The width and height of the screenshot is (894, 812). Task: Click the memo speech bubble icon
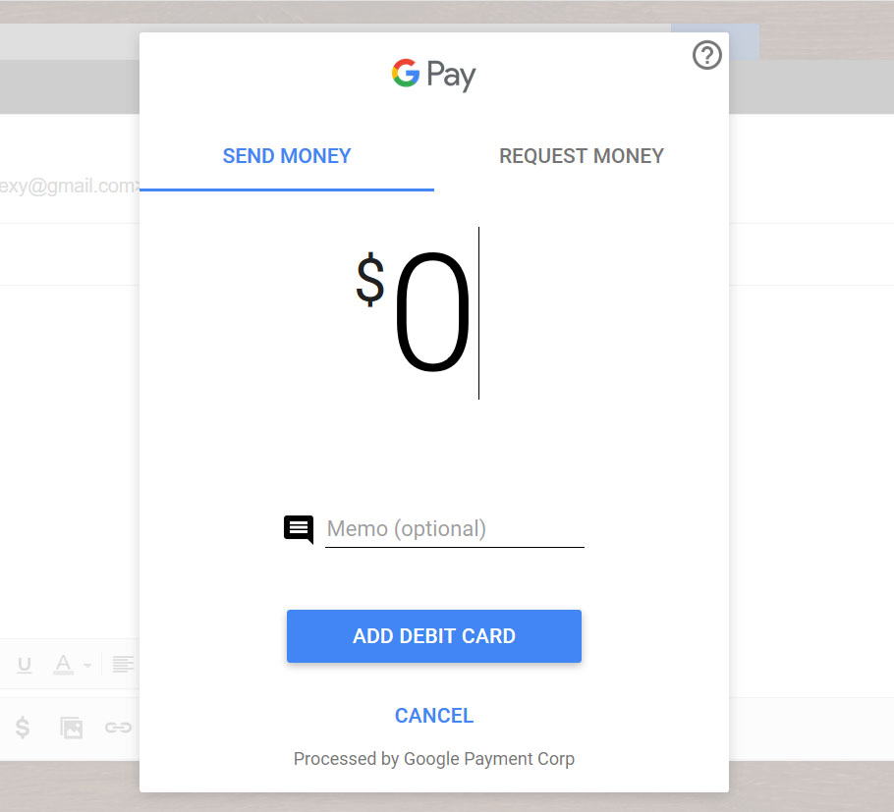[299, 529]
